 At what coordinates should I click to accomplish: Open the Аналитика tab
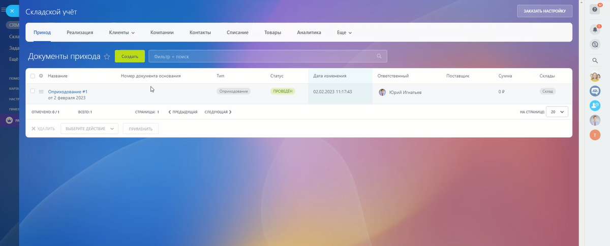click(309, 32)
